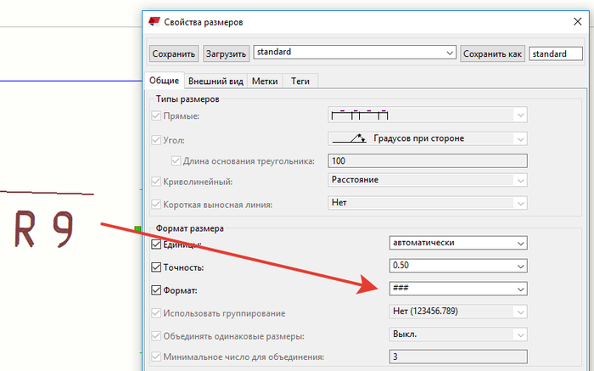The height and width of the screenshot is (371, 594).
Task: Click the Сохранить как button
Action: [x=492, y=53]
